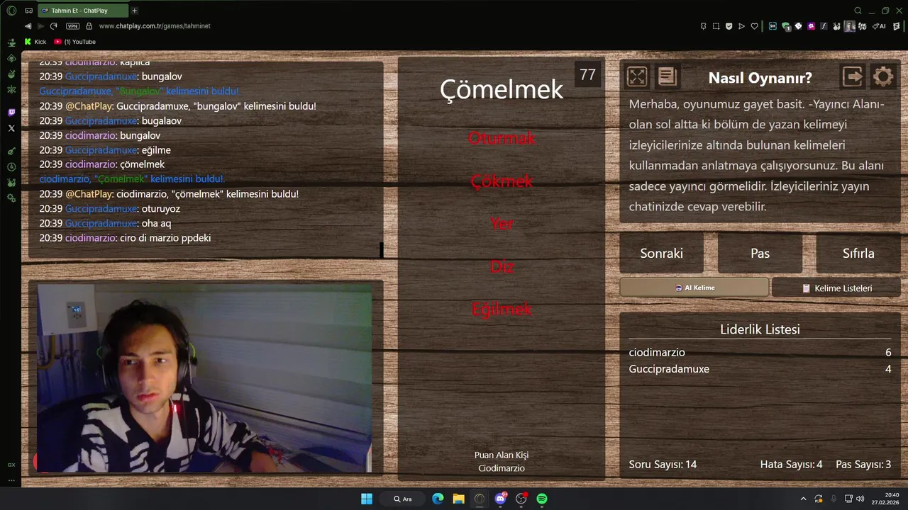Screen dimensions: 908x510
Task: Open Discord from the taskbar
Action: [x=501, y=499]
